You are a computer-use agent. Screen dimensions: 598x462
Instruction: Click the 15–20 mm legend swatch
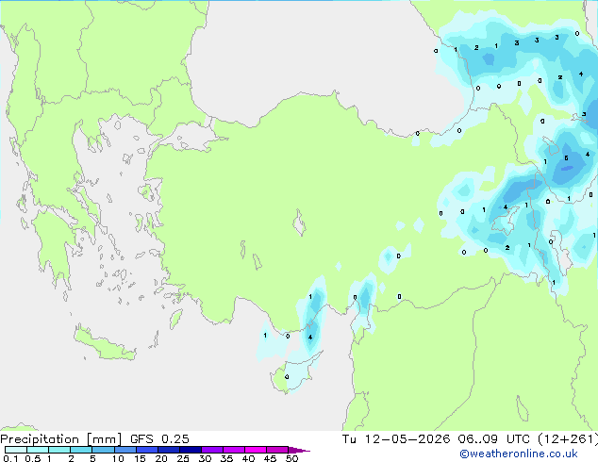click(146, 450)
